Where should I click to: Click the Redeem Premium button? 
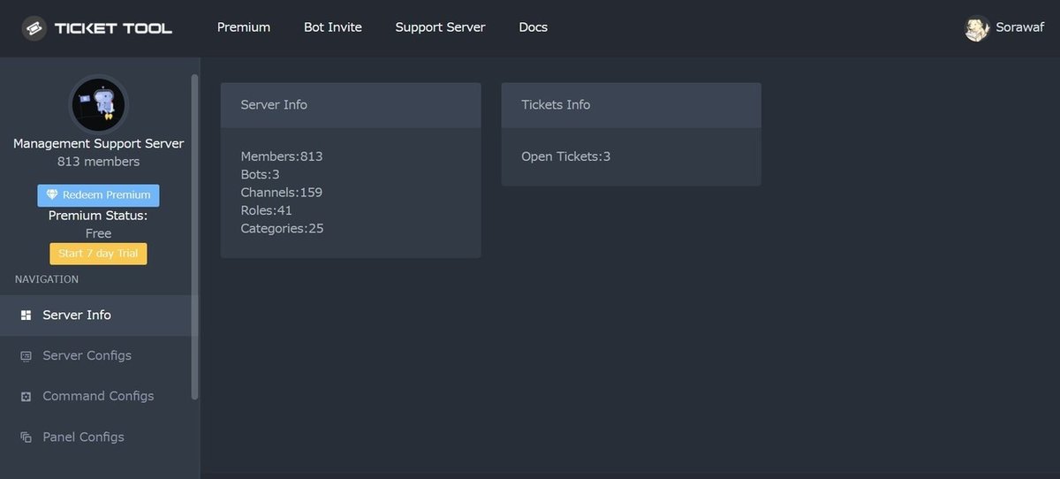[99, 195]
